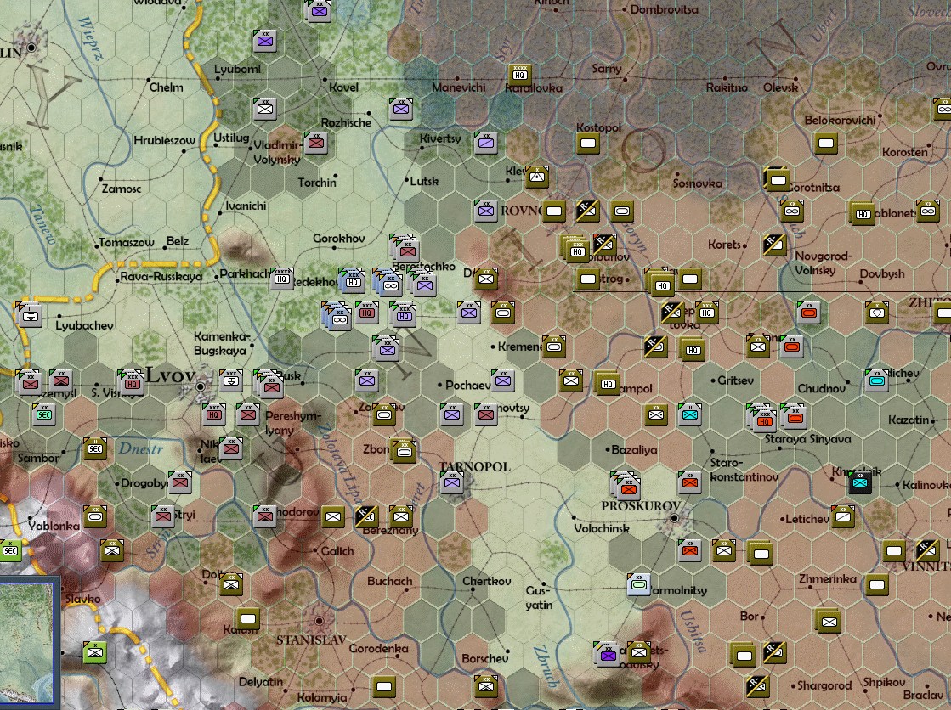
Task: Click the Kovel town label
Action: point(343,87)
